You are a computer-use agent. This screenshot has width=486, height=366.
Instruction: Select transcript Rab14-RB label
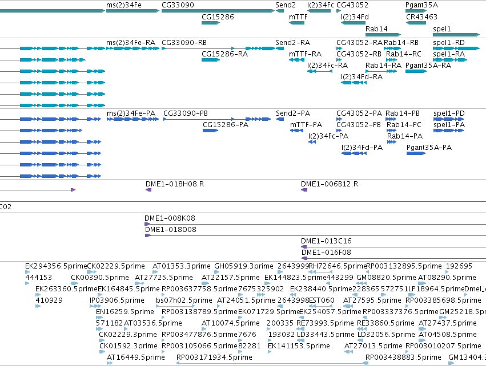click(x=401, y=42)
